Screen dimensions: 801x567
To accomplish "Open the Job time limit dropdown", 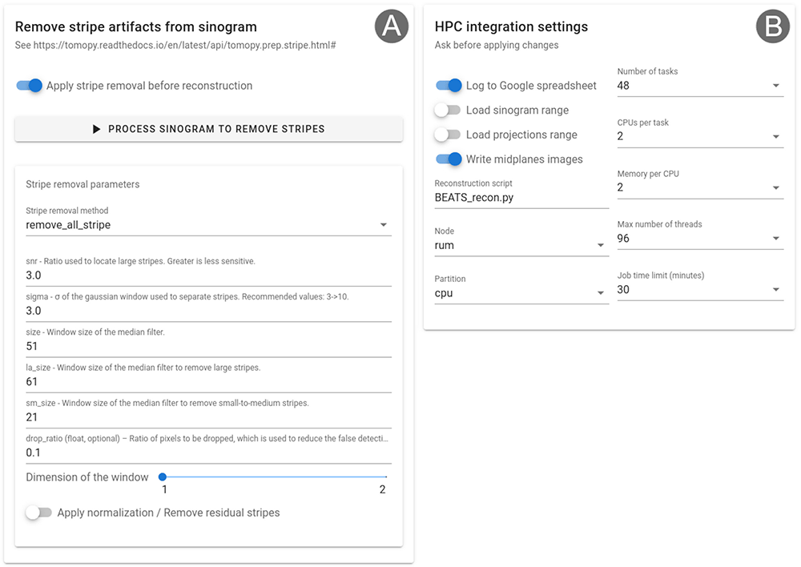I will [700, 290].
